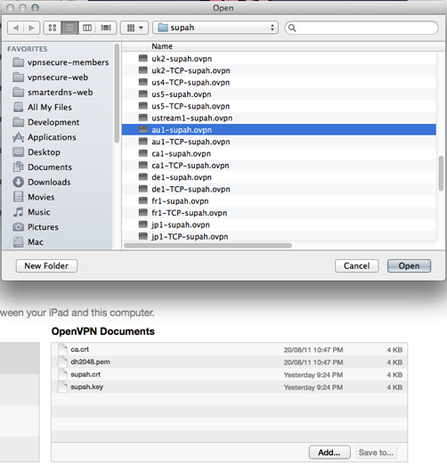Go to Pictures in sidebar
This screenshot has width=447, height=465.
point(36,227)
